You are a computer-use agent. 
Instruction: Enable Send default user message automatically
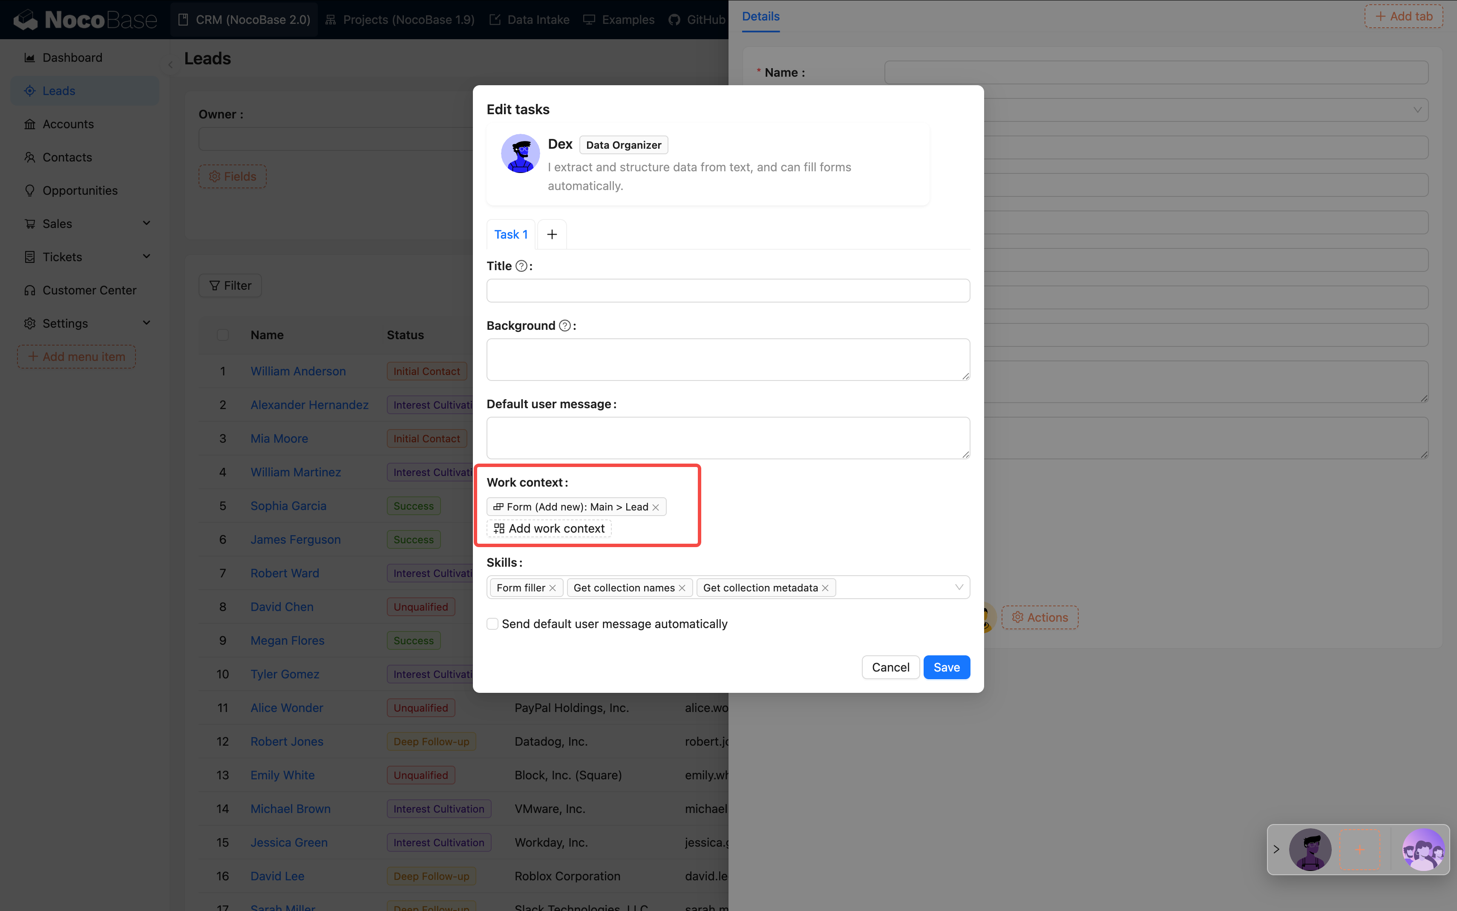pos(492,624)
